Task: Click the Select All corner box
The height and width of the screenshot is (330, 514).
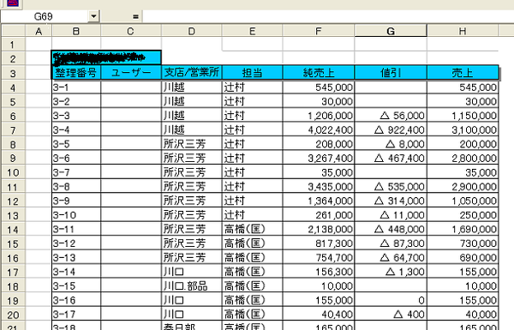Action: click(x=14, y=31)
